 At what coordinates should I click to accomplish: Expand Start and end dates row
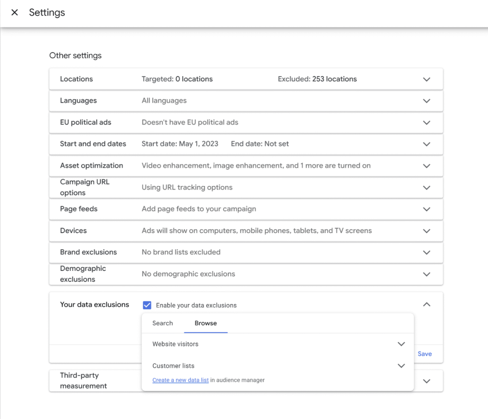(x=427, y=144)
